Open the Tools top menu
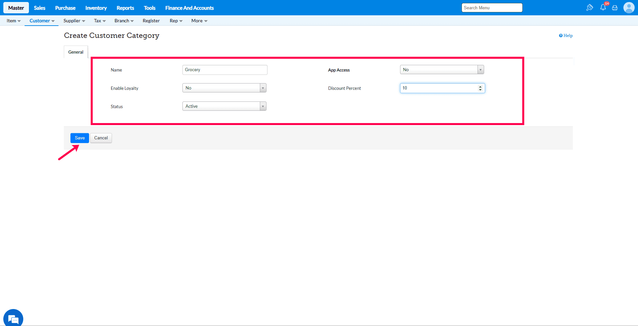 (x=150, y=8)
